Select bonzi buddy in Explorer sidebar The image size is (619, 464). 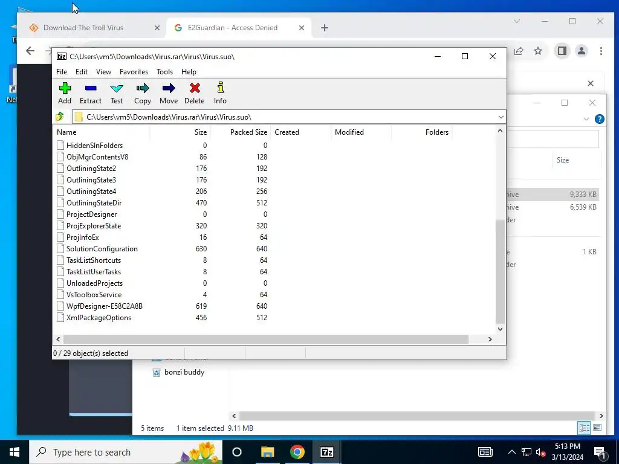tap(184, 372)
